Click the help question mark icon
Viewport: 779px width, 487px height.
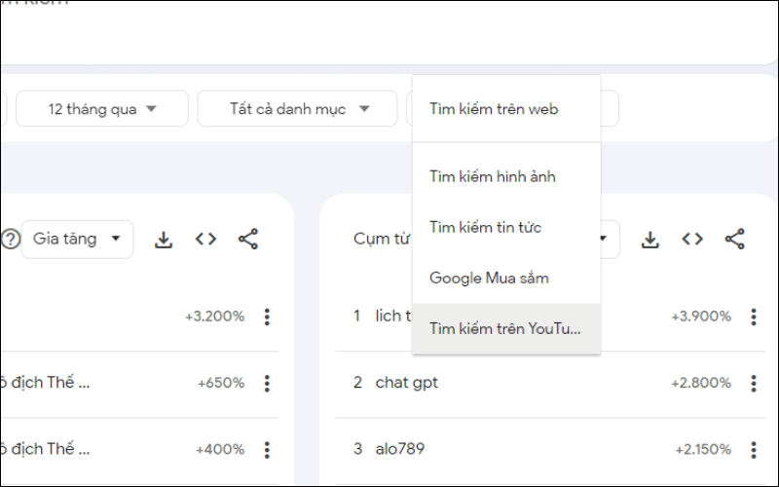click(11, 239)
